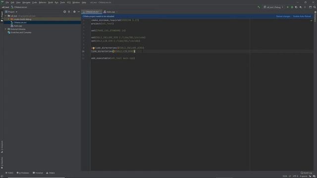
Task: Open the File menu
Action: click(x=7, y=2)
